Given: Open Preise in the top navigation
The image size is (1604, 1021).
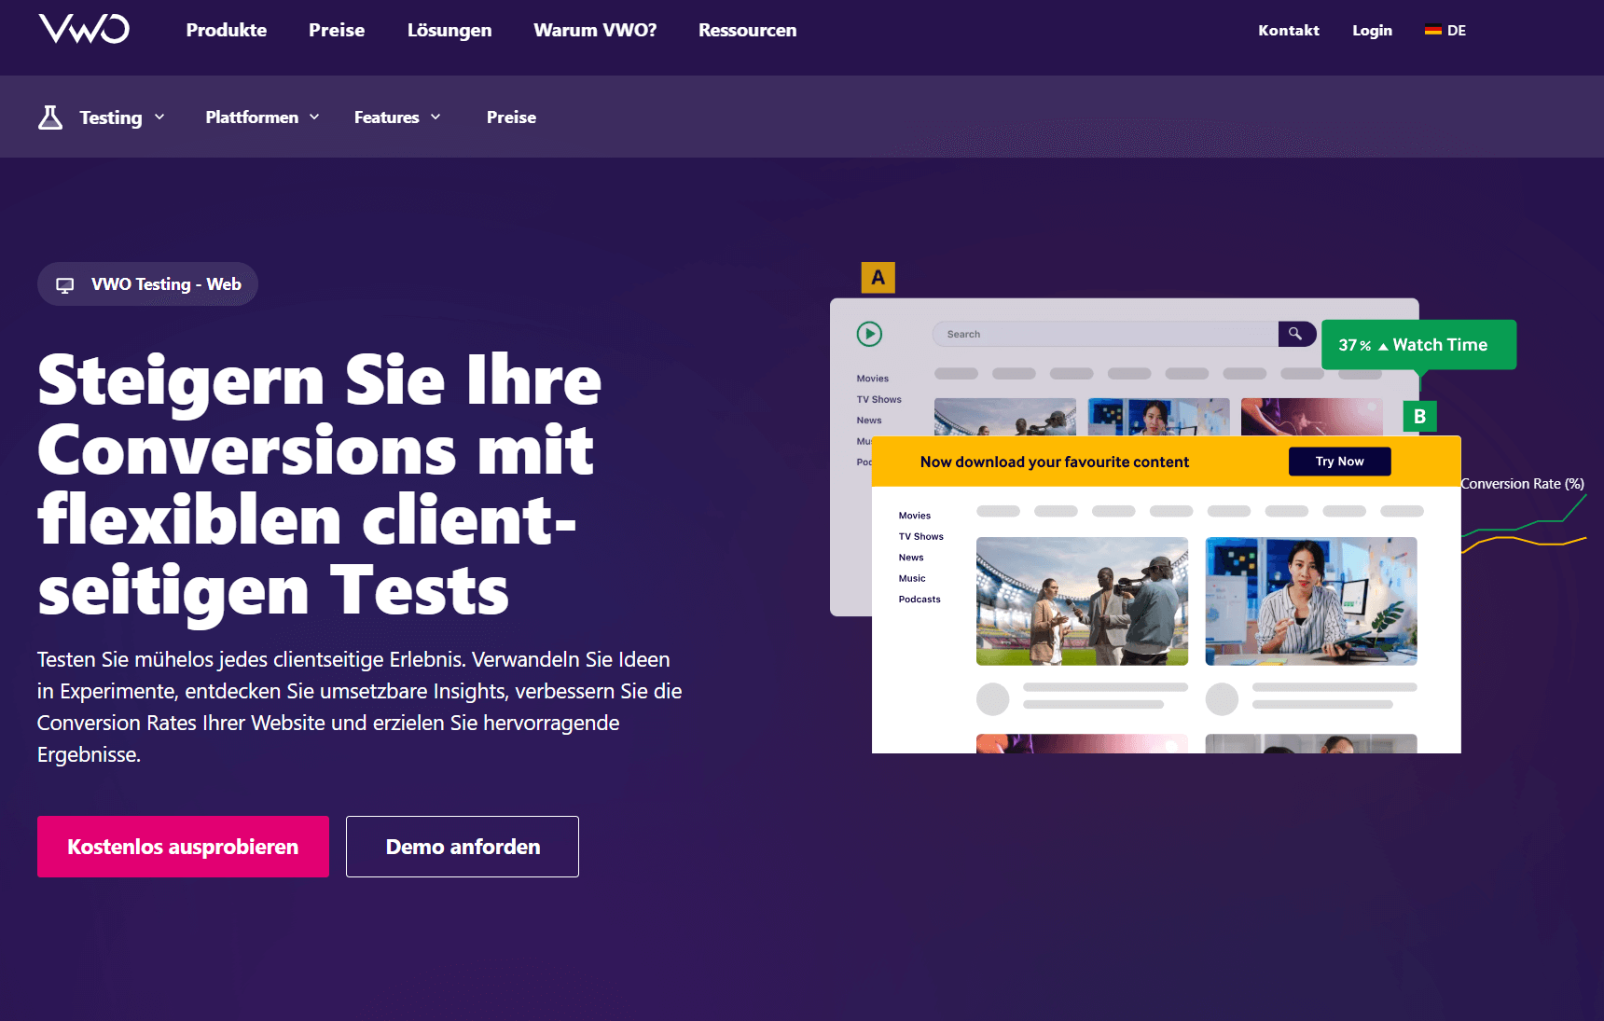Looking at the screenshot, I should pyautogui.click(x=337, y=30).
